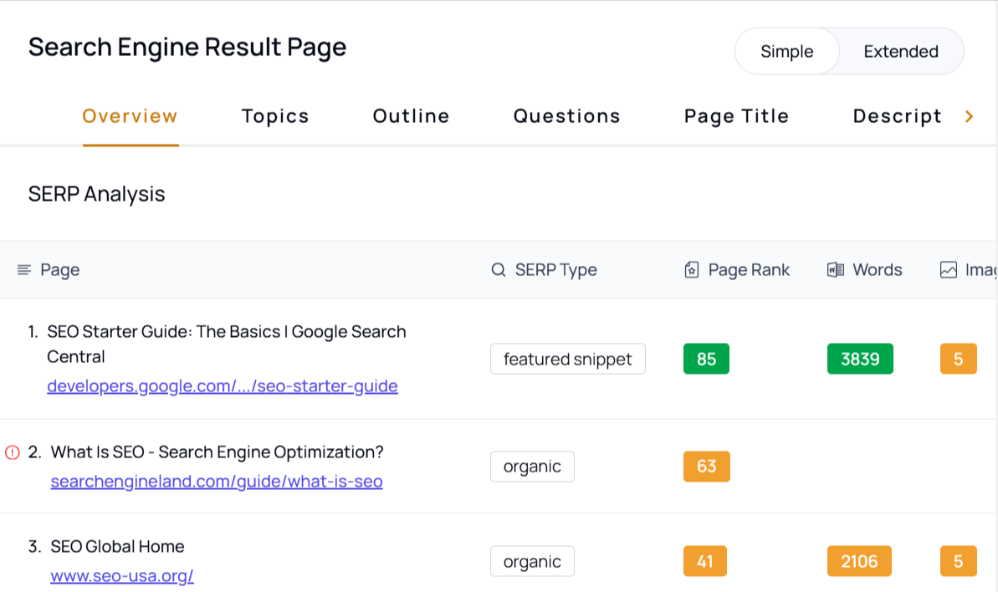Click the Page column header
998x592 pixels.
pos(60,269)
